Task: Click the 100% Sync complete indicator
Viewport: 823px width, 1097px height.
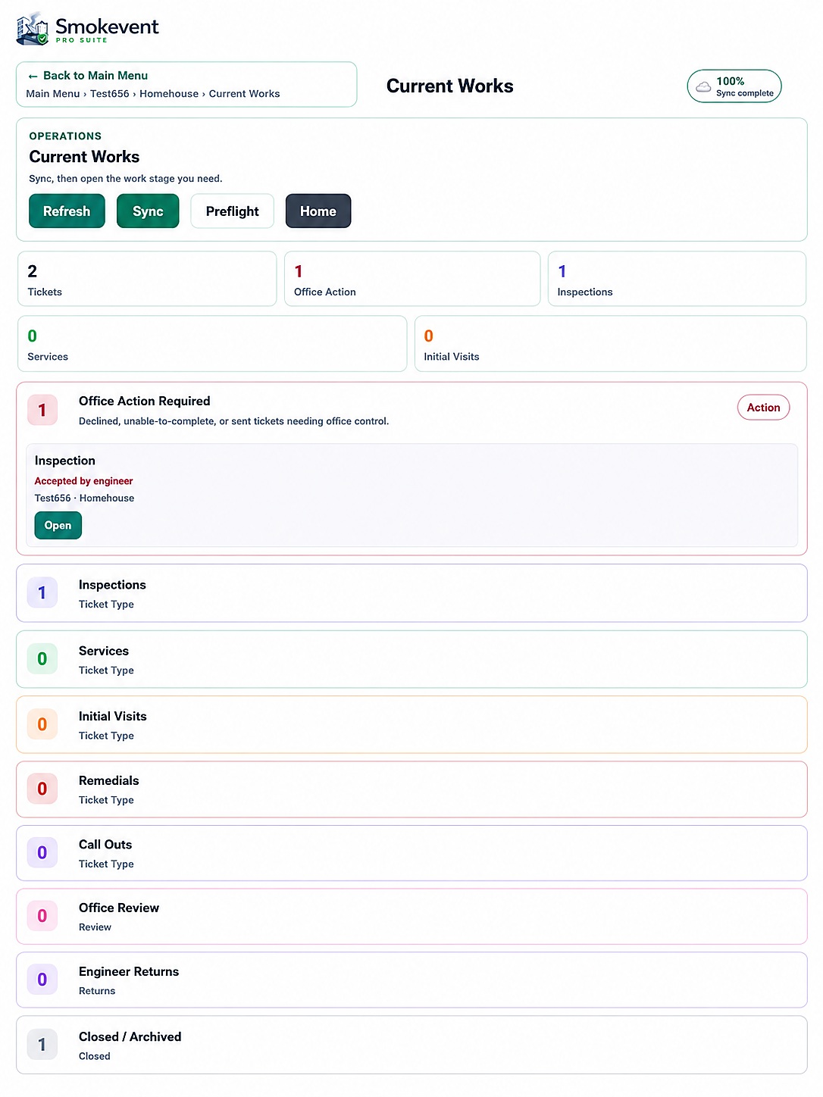Action: pos(734,86)
